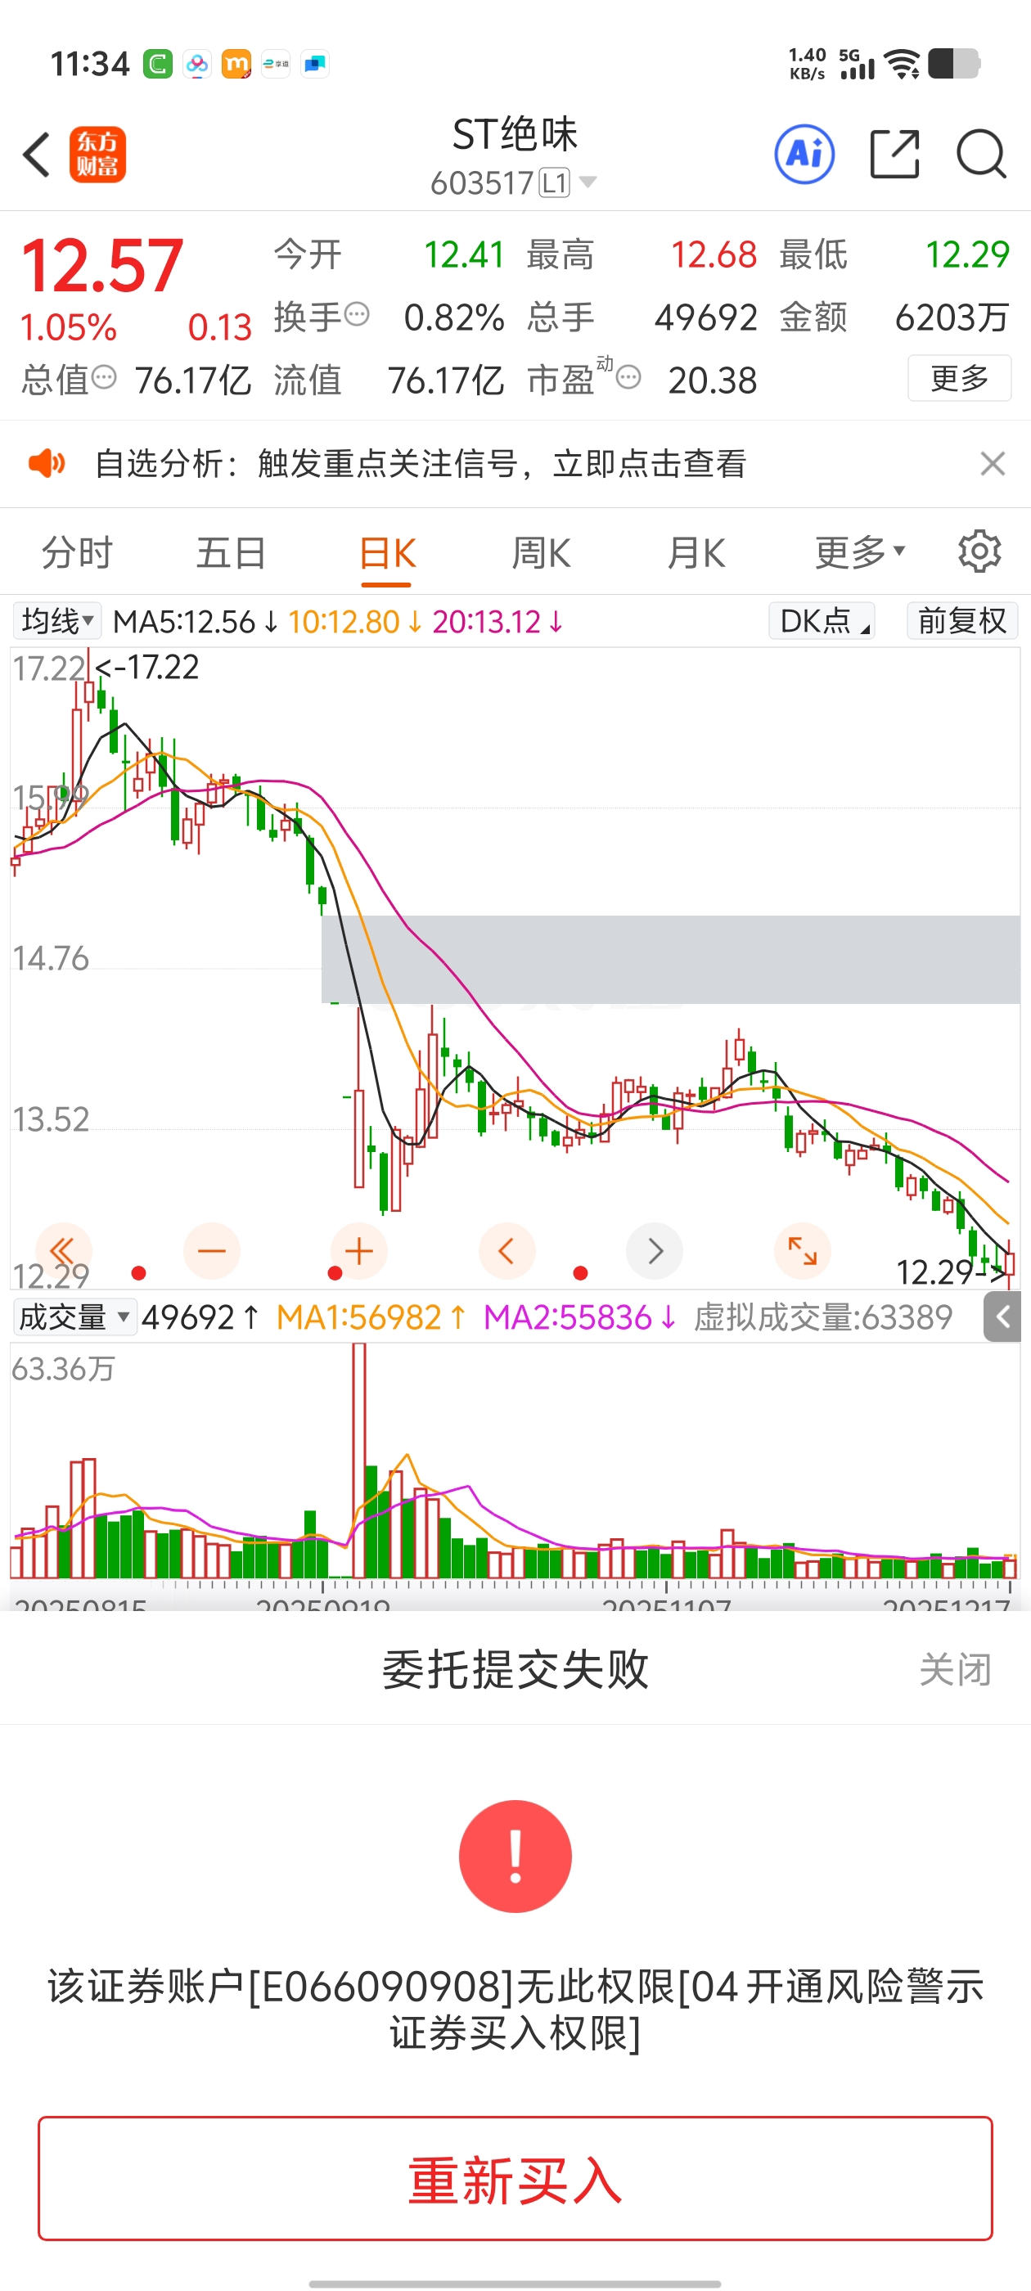1031x2291 pixels.
Task: Tap the 总手 49692 value
Action: coord(705,317)
